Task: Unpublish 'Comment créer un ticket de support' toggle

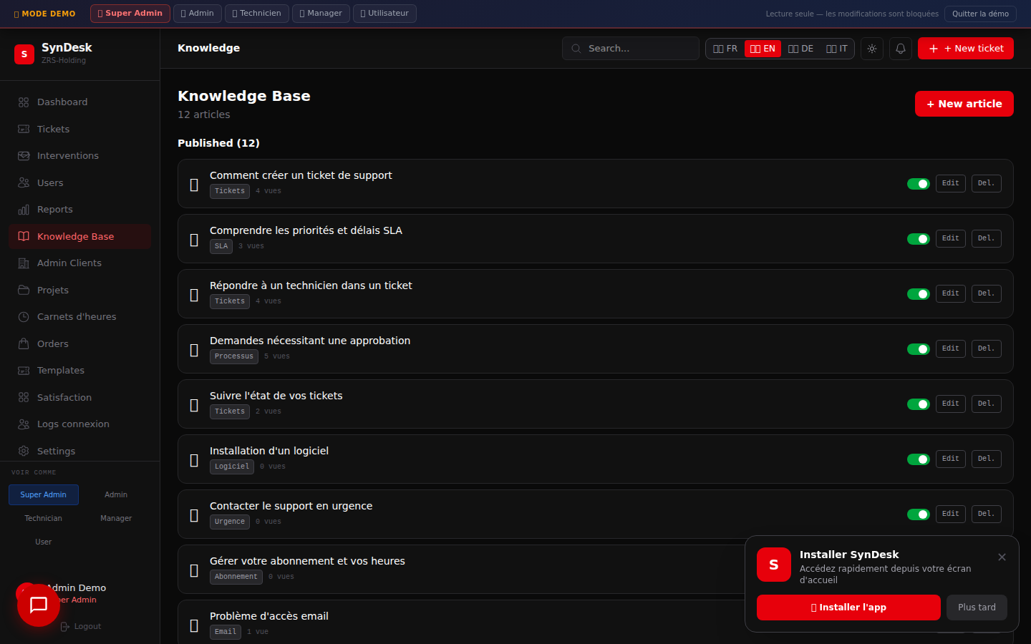Action: [x=918, y=184]
